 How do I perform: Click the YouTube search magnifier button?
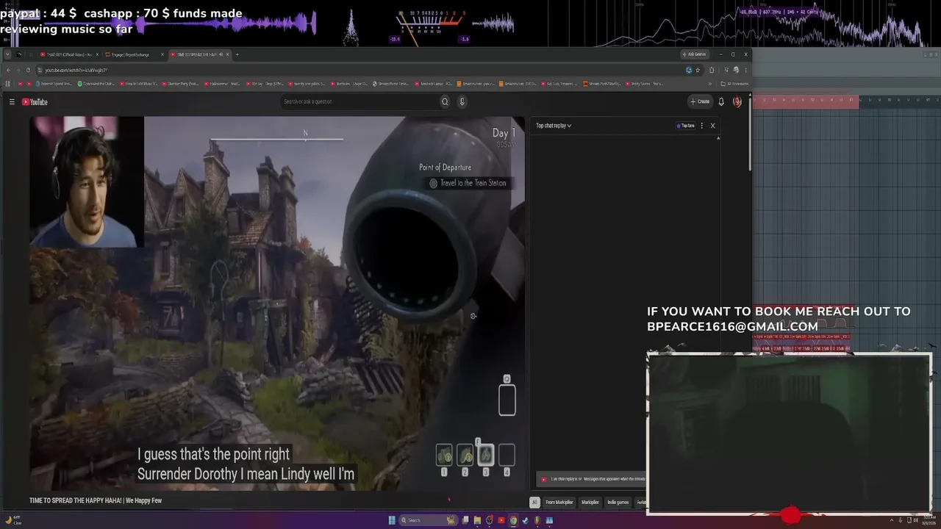(445, 102)
